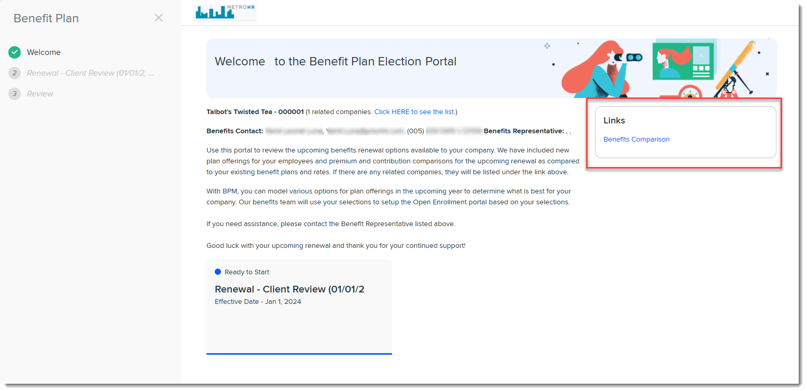The height and width of the screenshot is (391, 807).
Task: Click the blue progress bar under renewal card
Action: [x=299, y=354]
